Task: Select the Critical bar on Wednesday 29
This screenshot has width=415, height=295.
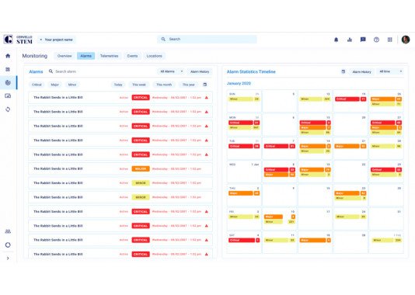Action: pos(386,170)
